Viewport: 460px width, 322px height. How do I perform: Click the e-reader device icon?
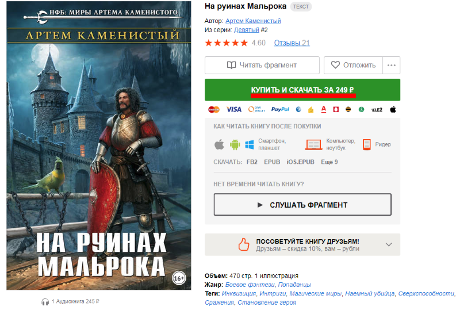(x=366, y=144)
